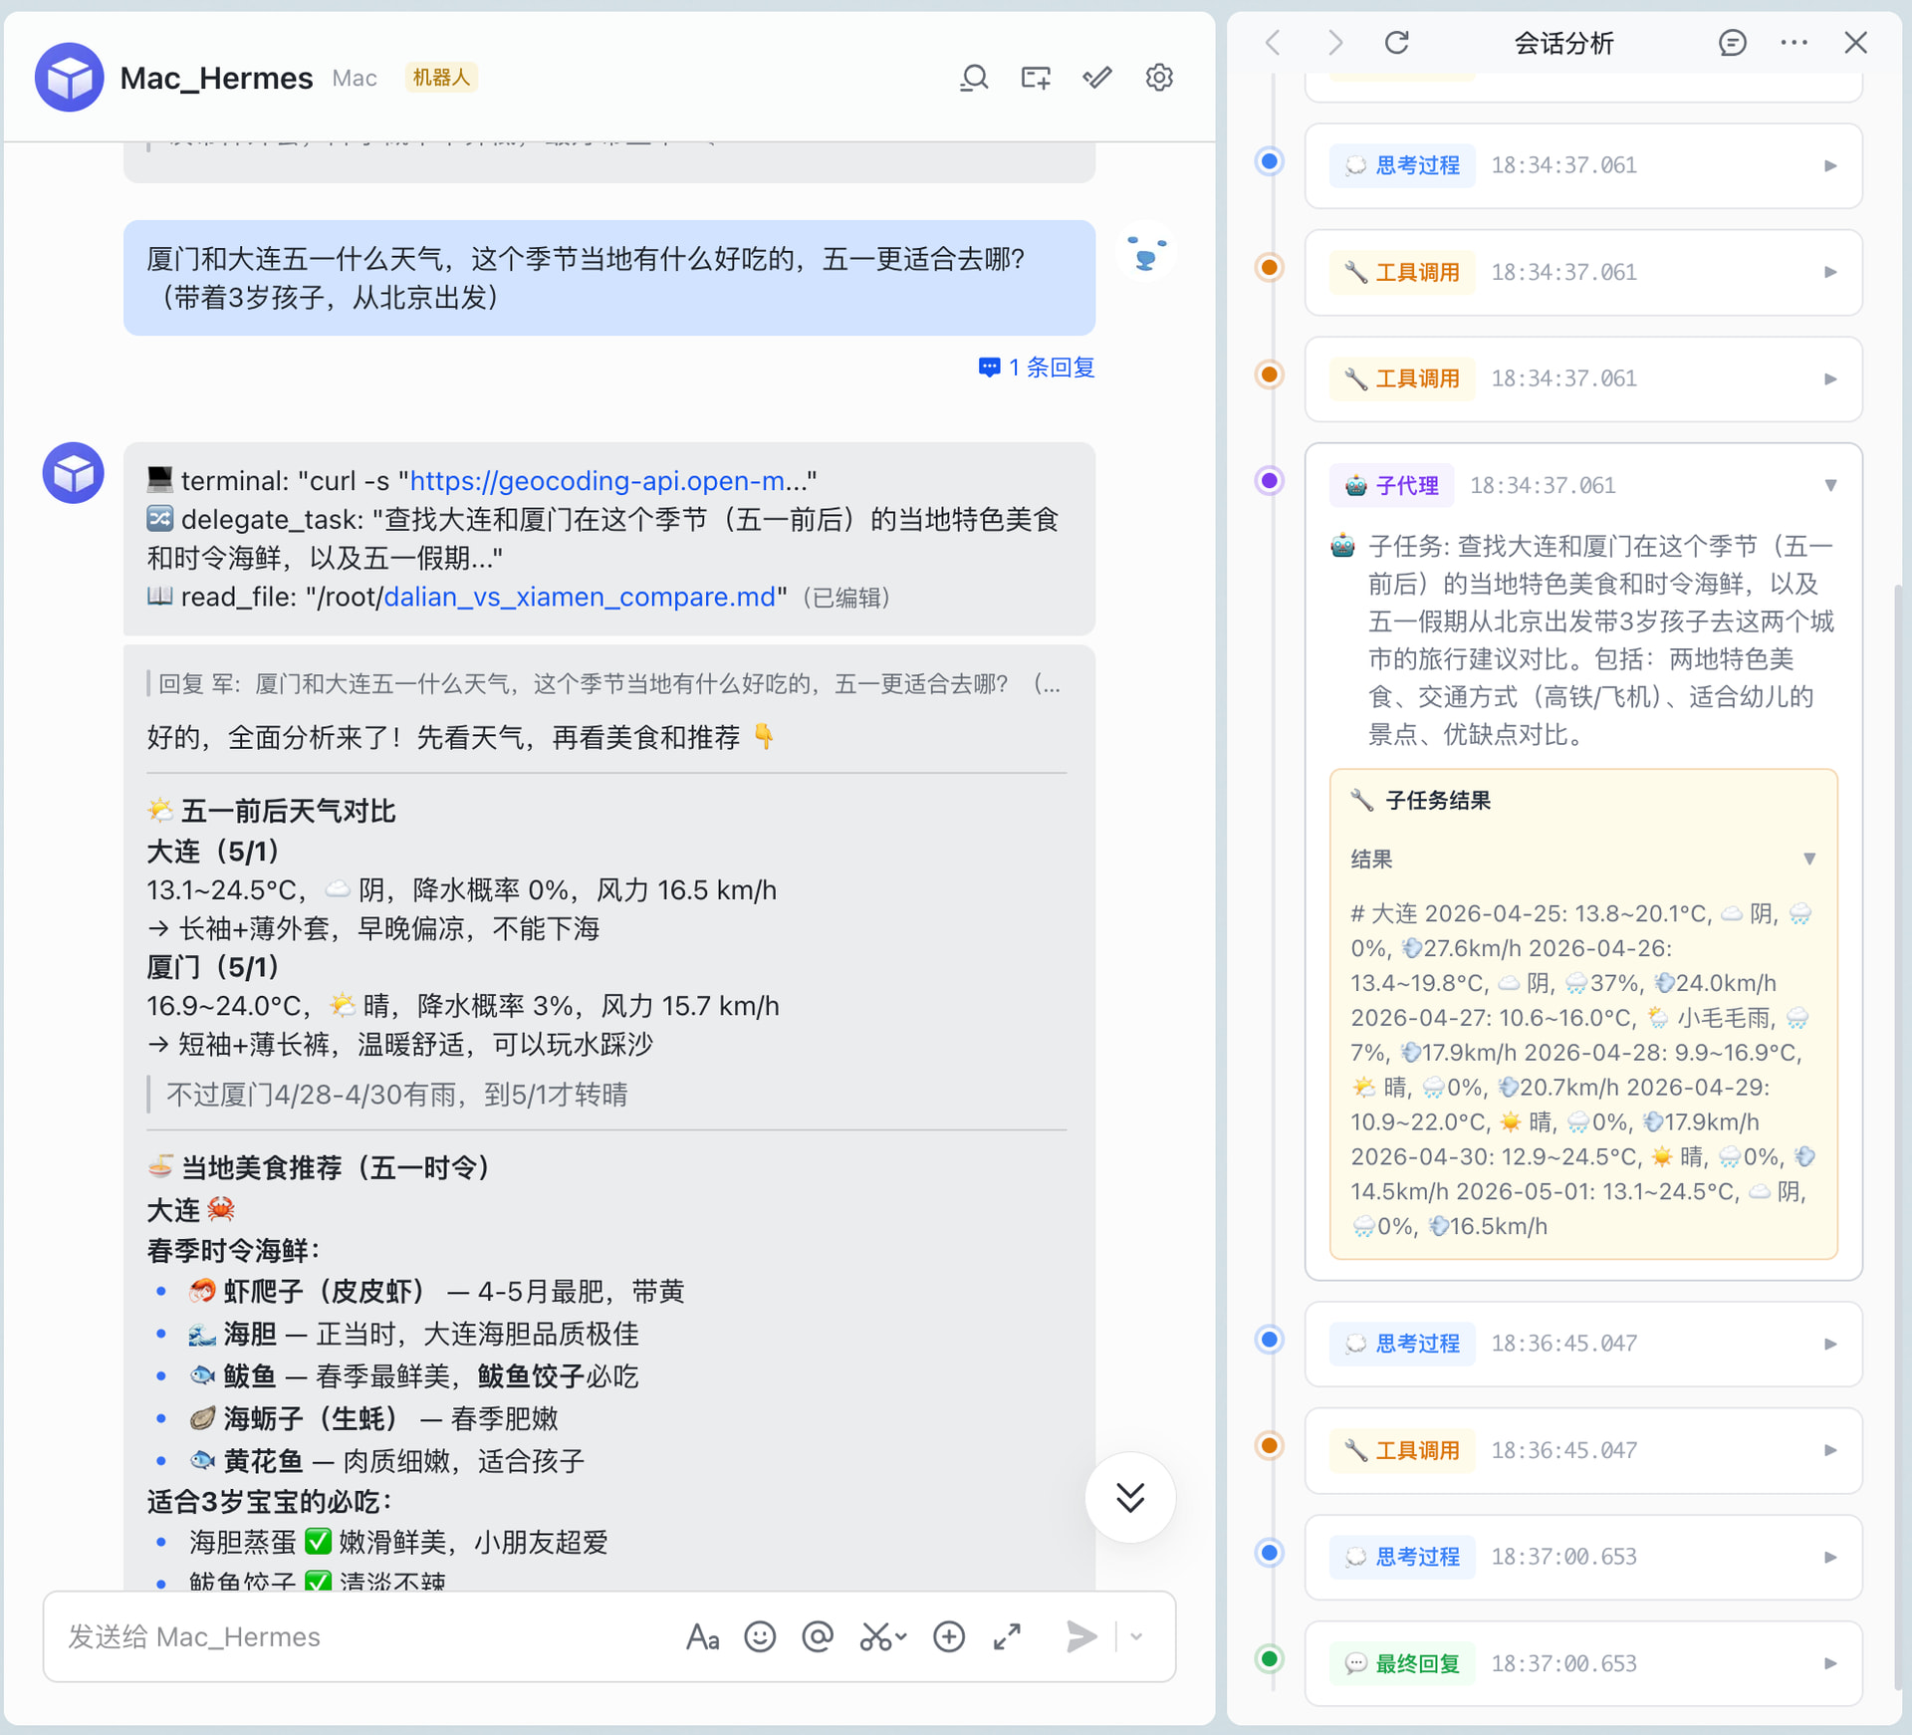Click the search icon in chat header
Screen dimensions: 1912x1735
[x=973, y=78]
